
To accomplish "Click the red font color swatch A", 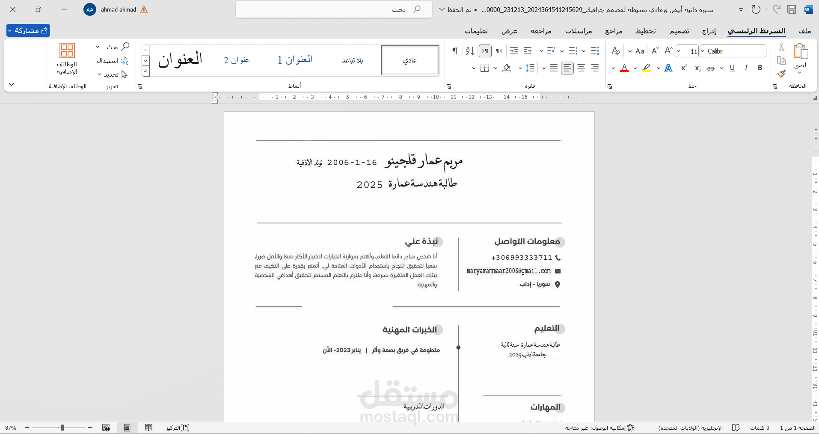I will pyautogui.click(x=624, y=68).
